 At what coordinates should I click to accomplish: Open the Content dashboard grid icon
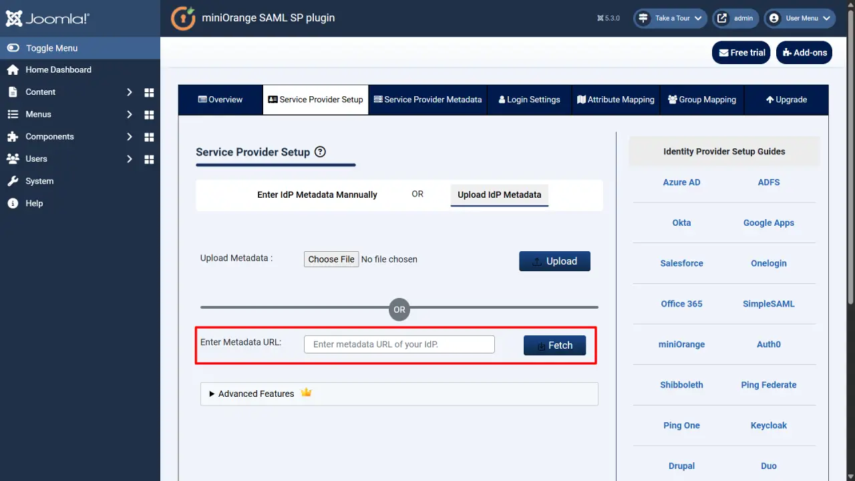point(149,92)
